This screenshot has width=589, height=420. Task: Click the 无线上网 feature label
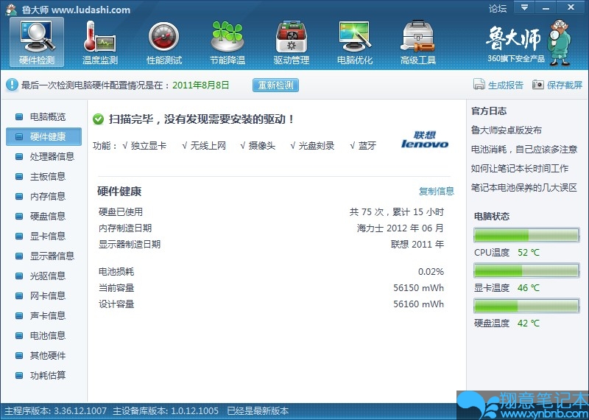(x=208, y=146)
